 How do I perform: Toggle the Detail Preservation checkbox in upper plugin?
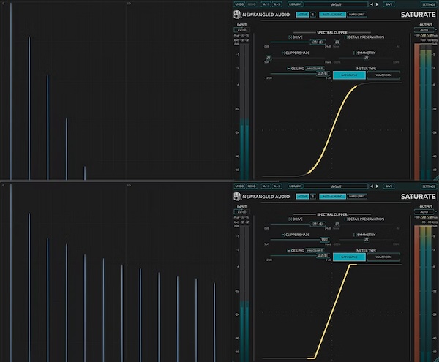(346, 37)
